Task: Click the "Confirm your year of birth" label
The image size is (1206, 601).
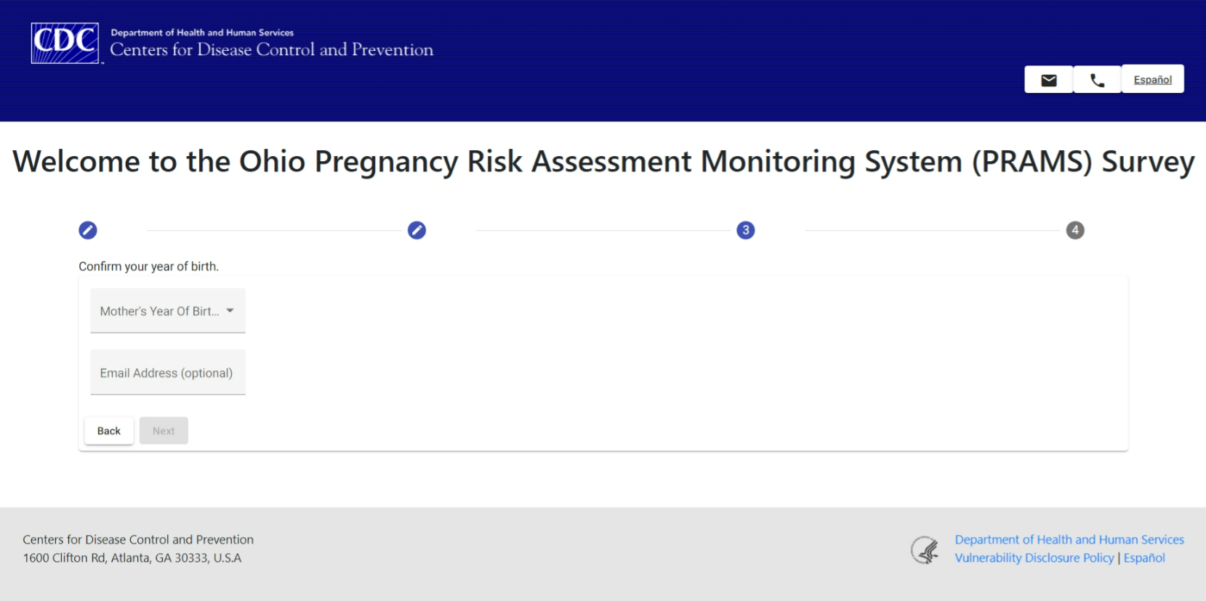Action: point(148,266)
